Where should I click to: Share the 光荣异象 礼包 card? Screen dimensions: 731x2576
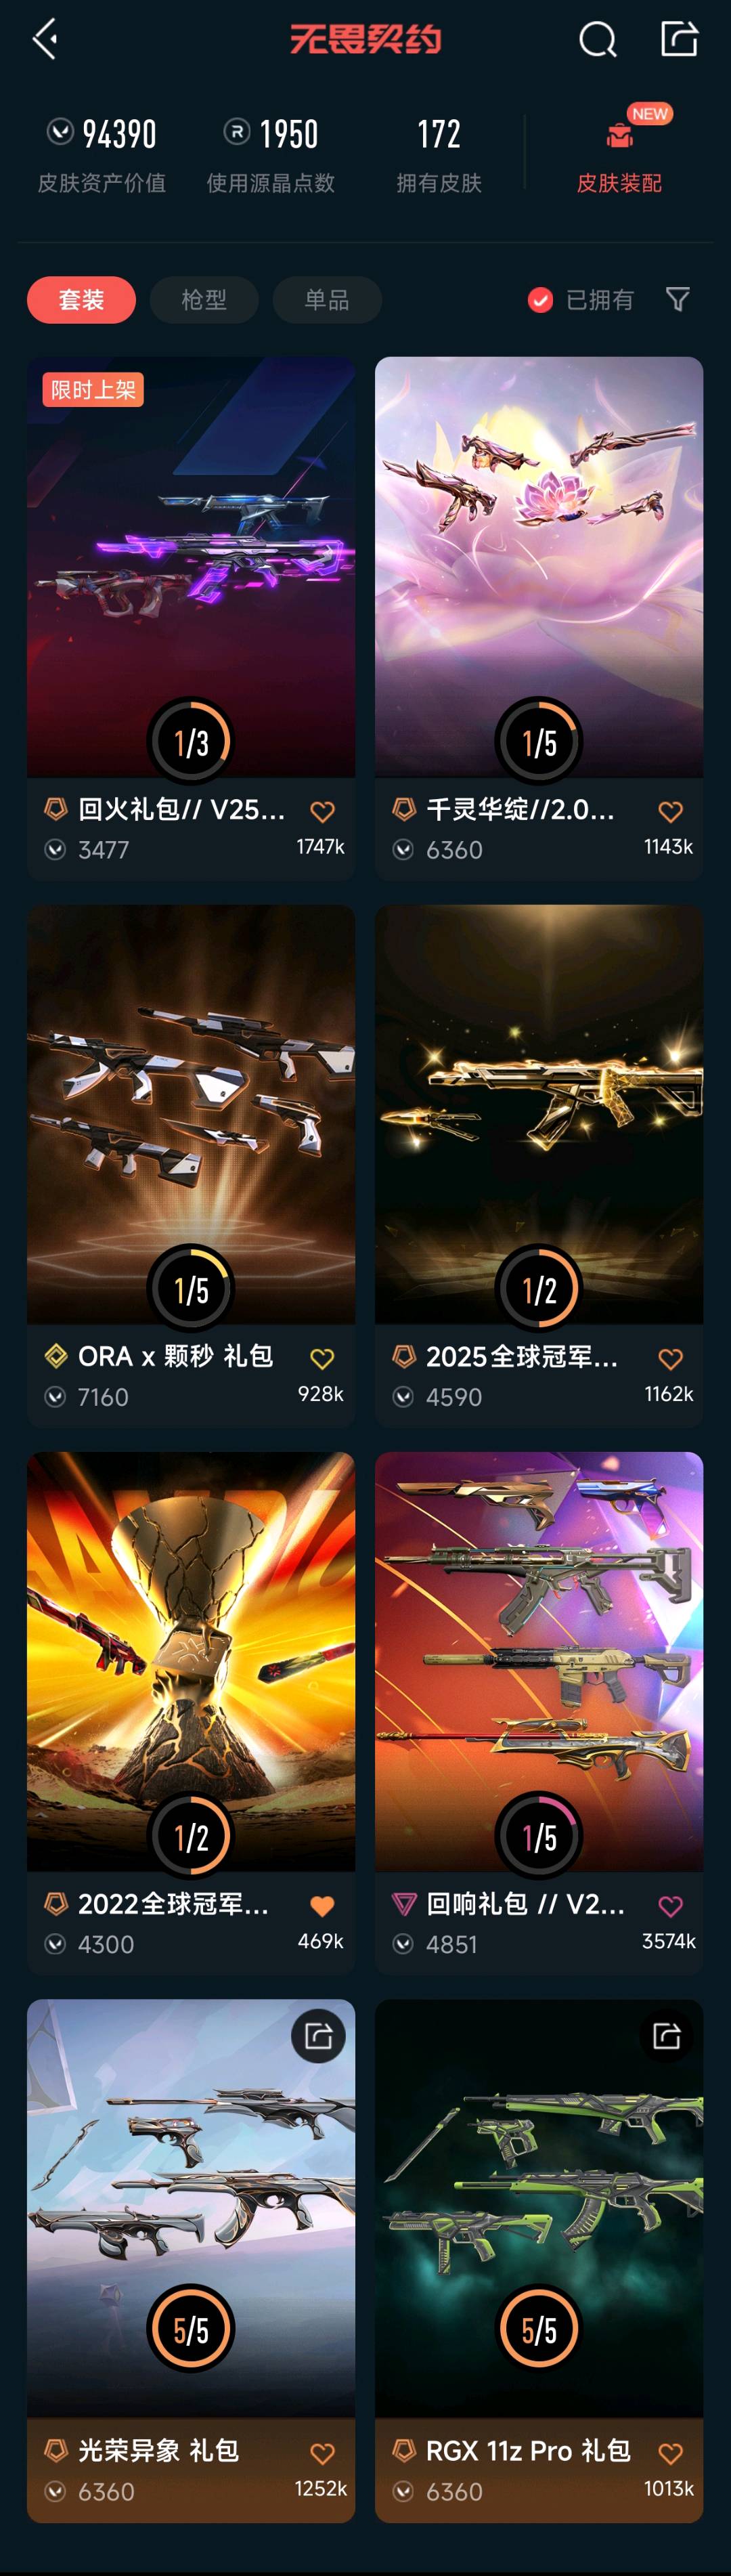pos(318,2036)
